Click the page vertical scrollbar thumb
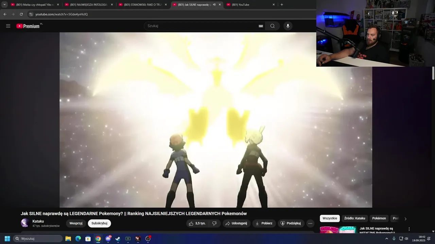The height and width of the screenshot is (244, 435). [x=433, y=73]
